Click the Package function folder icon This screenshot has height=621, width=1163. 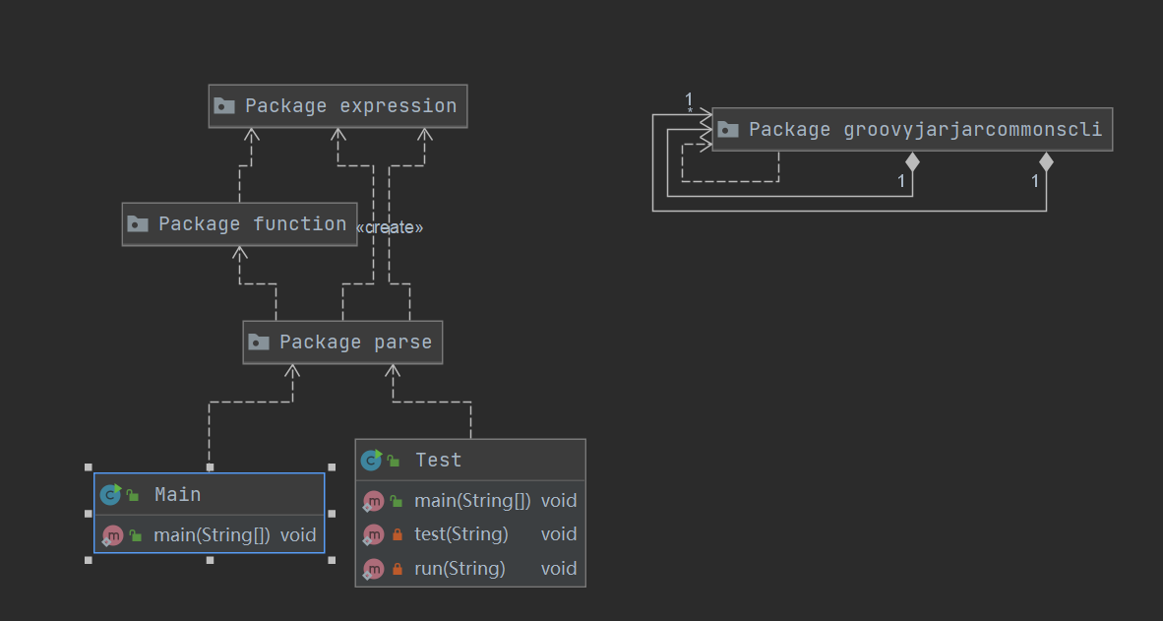pyautogui.click(x=138, y=224)
